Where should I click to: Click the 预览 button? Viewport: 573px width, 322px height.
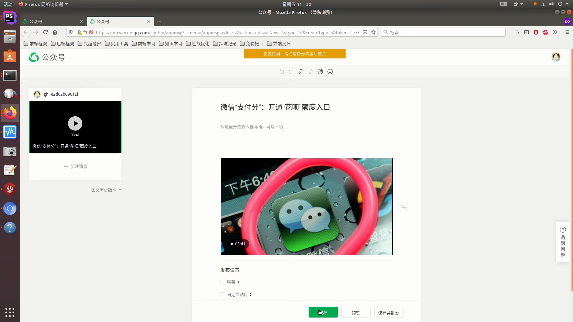(356, 313)
